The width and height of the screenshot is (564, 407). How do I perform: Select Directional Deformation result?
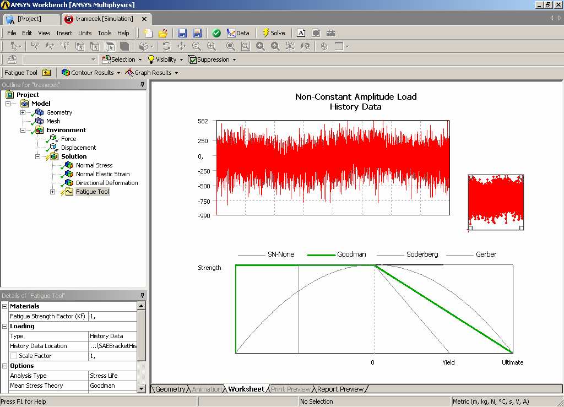(x=107, y=183)
